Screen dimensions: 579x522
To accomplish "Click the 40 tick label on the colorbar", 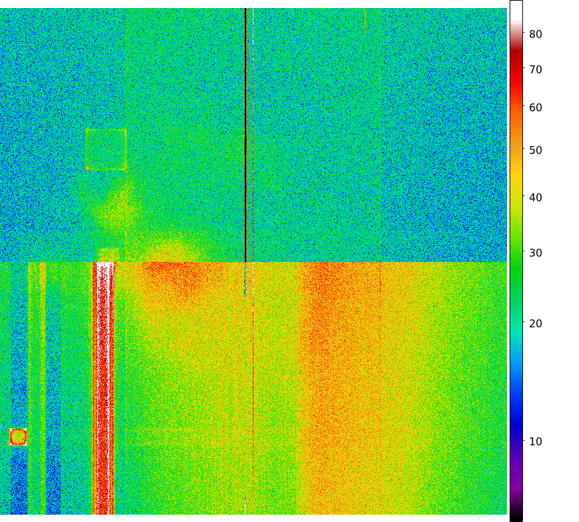I will pyautogui.click(x=536, y=198).
